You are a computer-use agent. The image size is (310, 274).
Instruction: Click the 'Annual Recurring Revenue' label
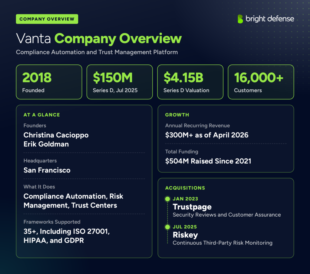197,125
